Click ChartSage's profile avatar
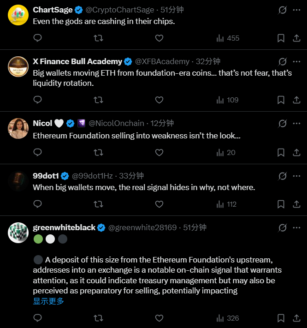307x328 pixels. tap(18, 15)
